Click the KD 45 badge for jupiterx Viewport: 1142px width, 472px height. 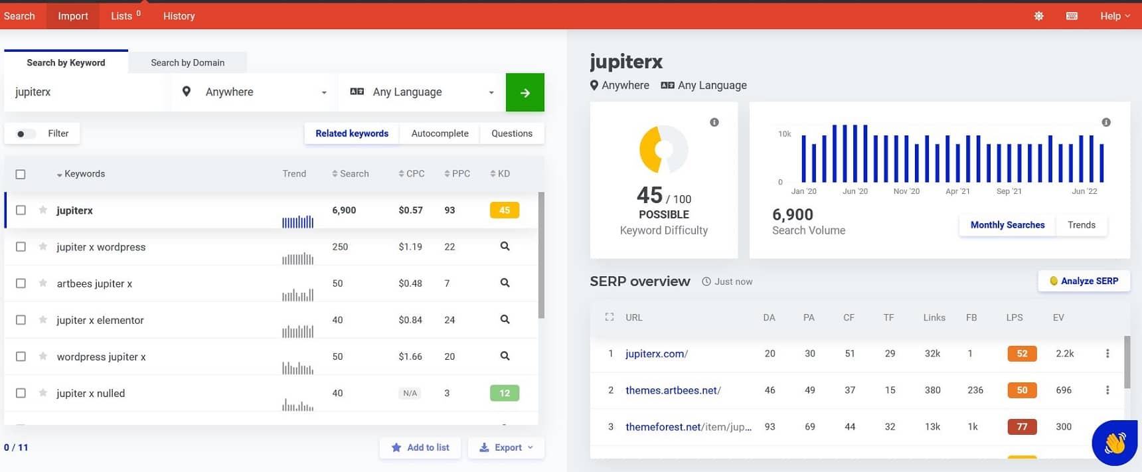click(x=505, y=210)
